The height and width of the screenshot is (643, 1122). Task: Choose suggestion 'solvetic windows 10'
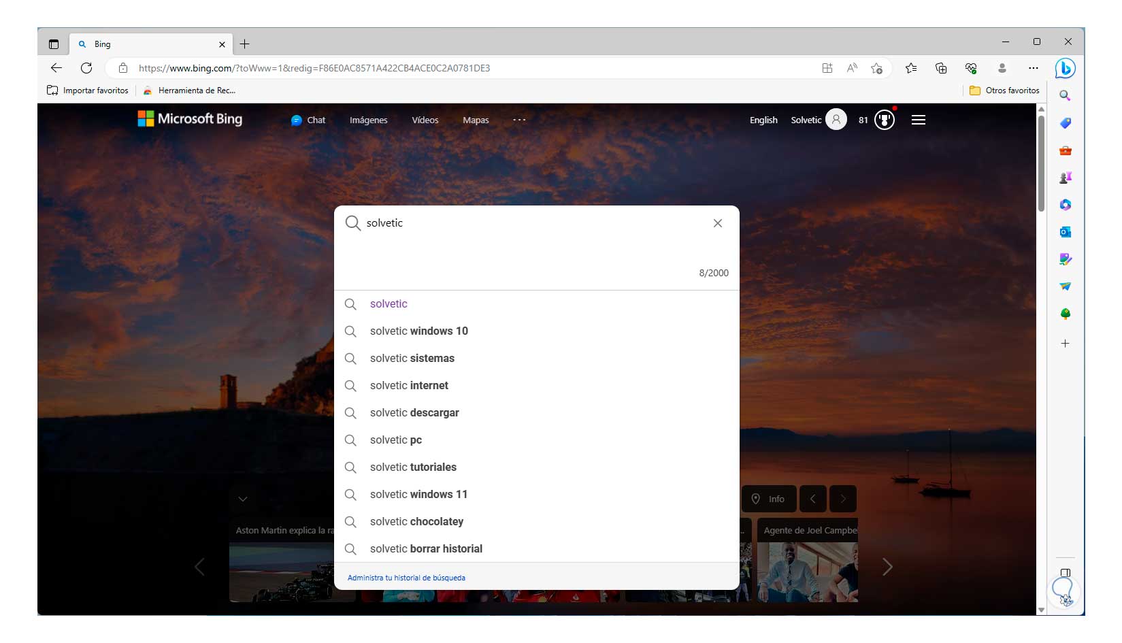point(537,331)
